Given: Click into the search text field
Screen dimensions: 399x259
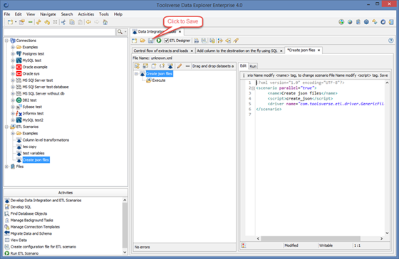Looking at the screenshot, I should 60,32.
